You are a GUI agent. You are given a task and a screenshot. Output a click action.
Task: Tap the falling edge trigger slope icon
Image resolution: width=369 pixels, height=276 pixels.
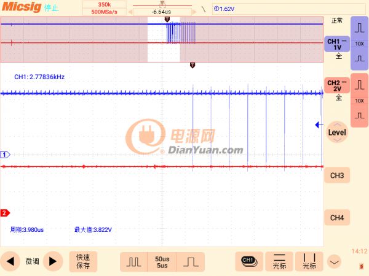click(204, 9)
